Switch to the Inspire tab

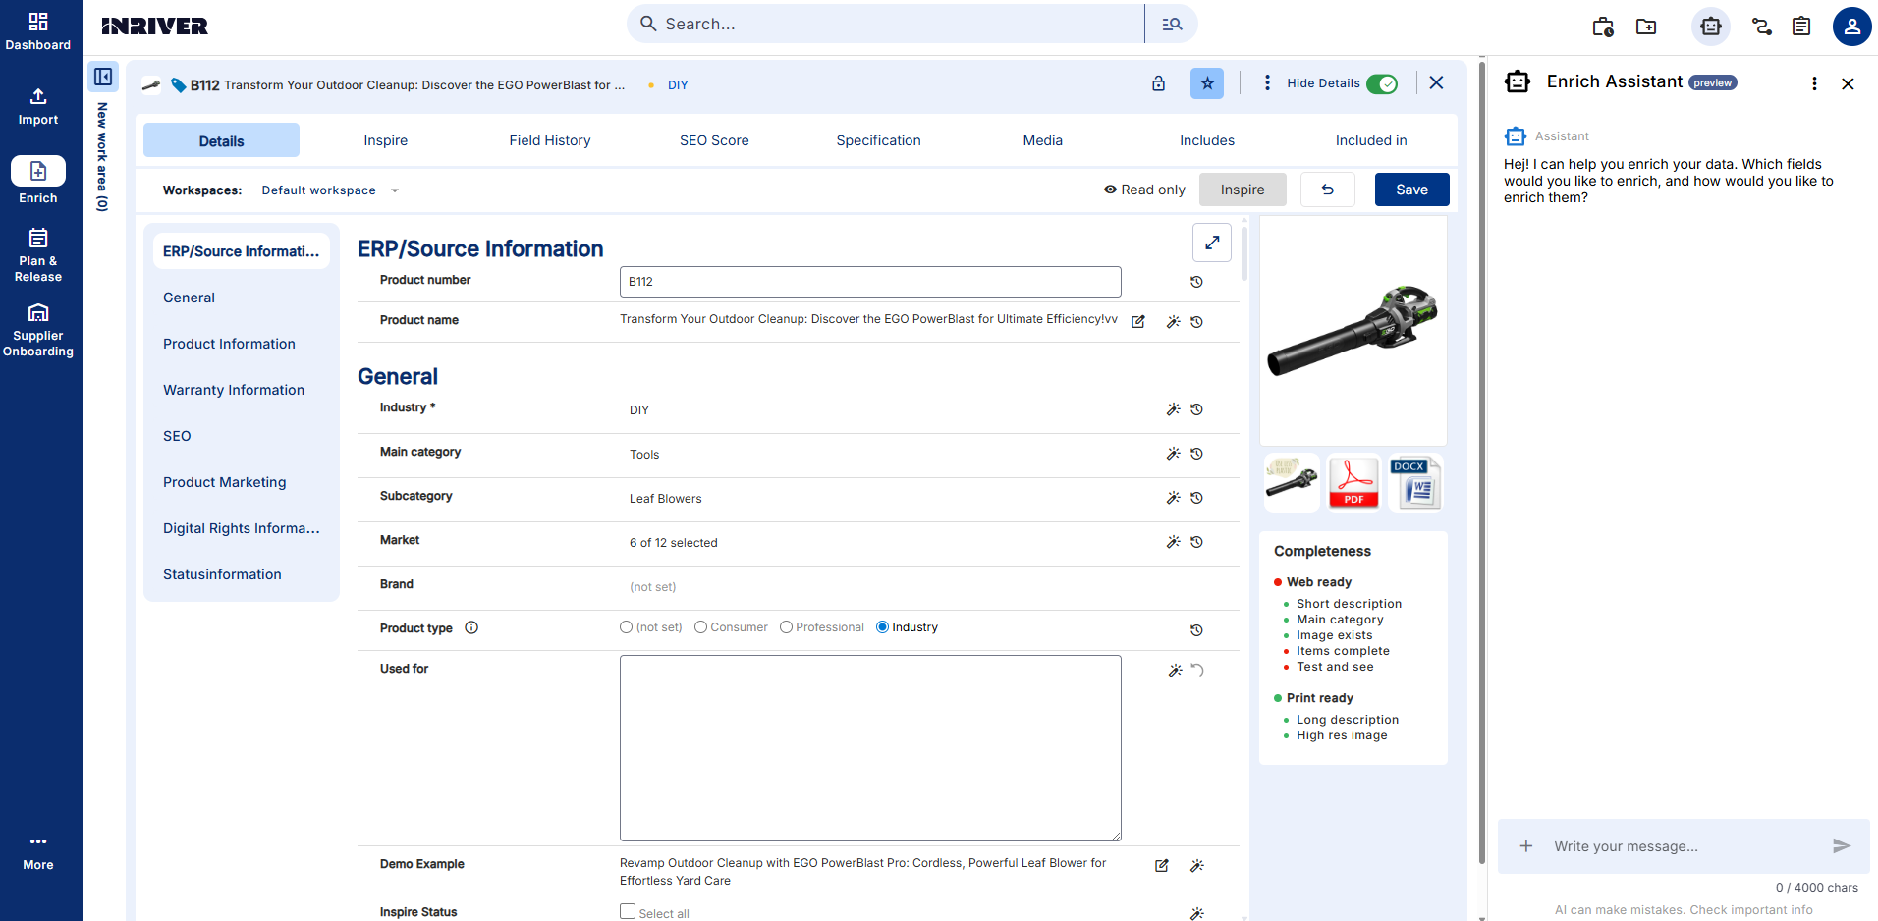385,140
